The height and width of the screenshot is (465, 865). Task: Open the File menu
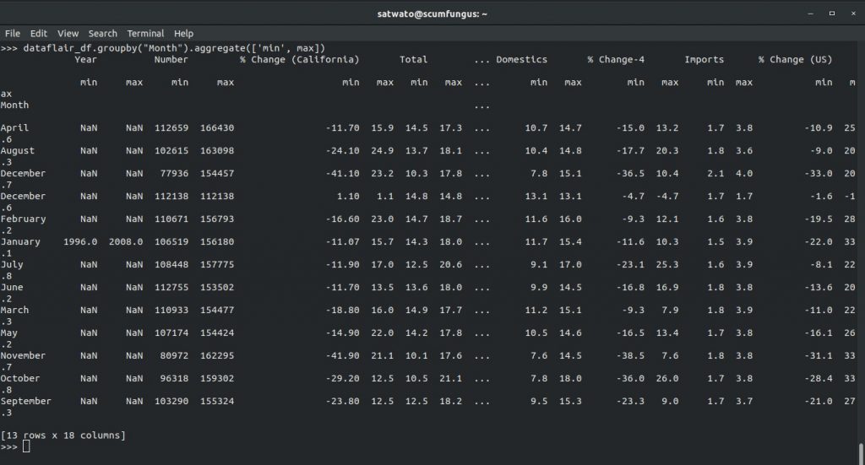point(12,34)
